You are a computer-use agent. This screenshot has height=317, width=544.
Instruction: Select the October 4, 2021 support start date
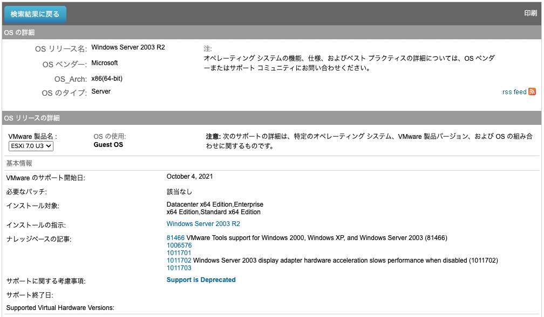click(189, 177)
